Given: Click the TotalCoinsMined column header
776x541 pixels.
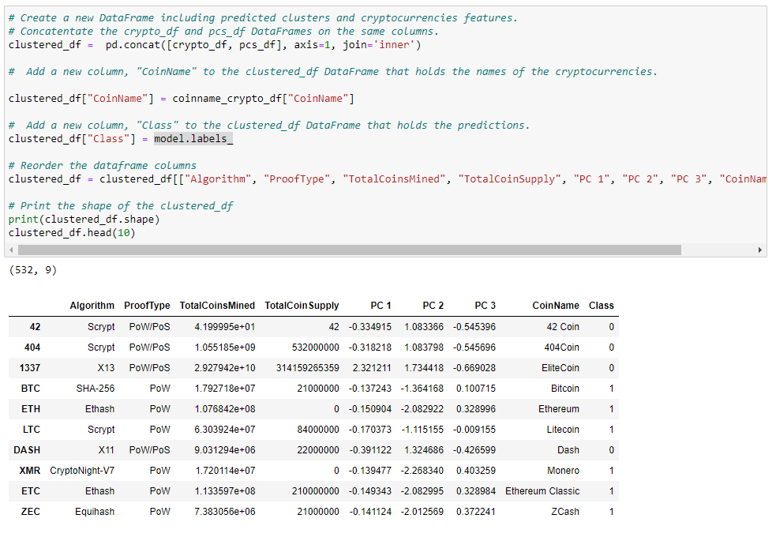Looking at the screenshot, I should click(x=217, y=306).
